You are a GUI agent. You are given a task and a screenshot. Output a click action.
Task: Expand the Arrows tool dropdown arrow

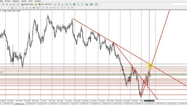tap(39, 8)
